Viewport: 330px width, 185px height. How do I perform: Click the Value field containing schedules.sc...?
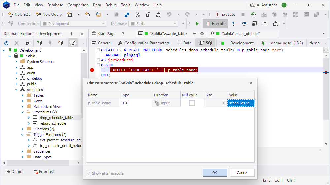point(241,103)
